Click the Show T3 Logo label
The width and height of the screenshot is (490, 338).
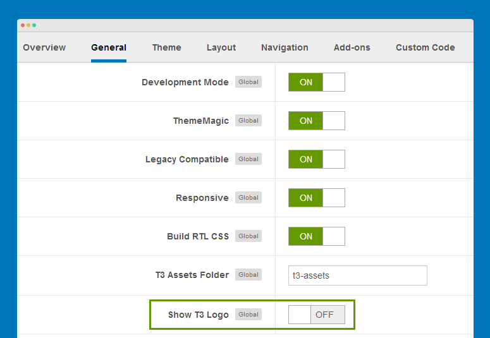(199, 315)
